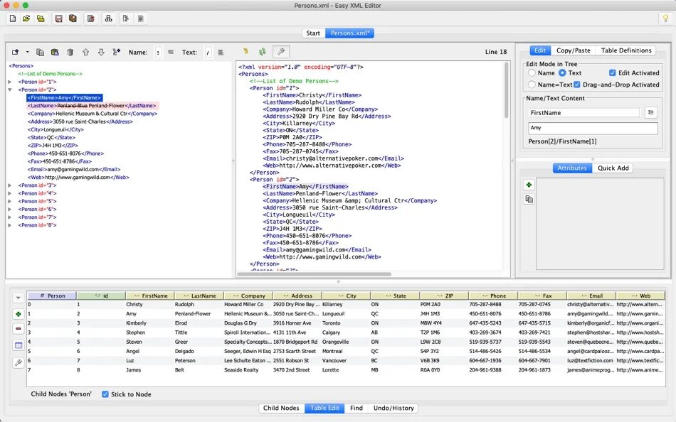Screen dimensions: 676x422
Task: Toggle the Stick to Node checkbox
Action: (x=105, y=394)
